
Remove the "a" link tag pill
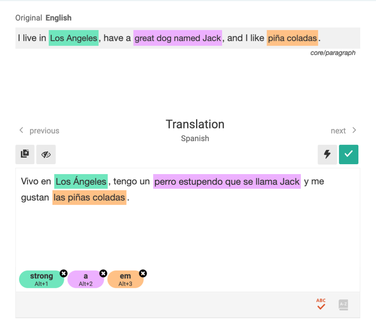click(103, 273)
